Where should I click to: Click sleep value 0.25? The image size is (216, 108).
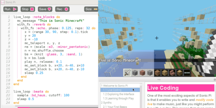pyautogui.click(x=39, y=73)
